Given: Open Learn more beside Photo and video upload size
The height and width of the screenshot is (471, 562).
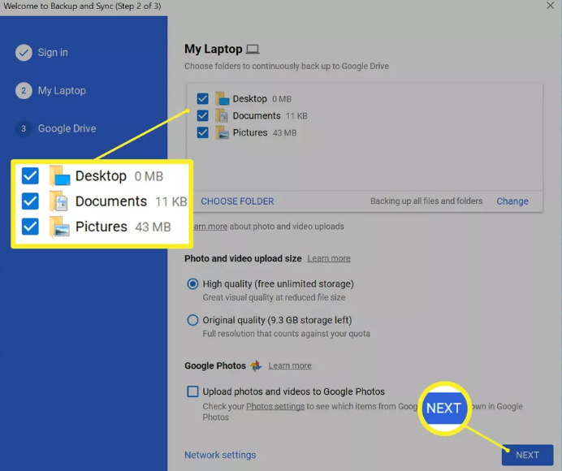Looking at the screenshot, I should tap(329, 258).
